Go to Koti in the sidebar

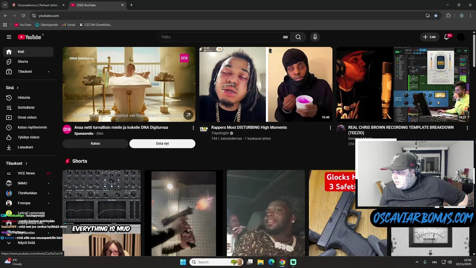pos(28,52)
